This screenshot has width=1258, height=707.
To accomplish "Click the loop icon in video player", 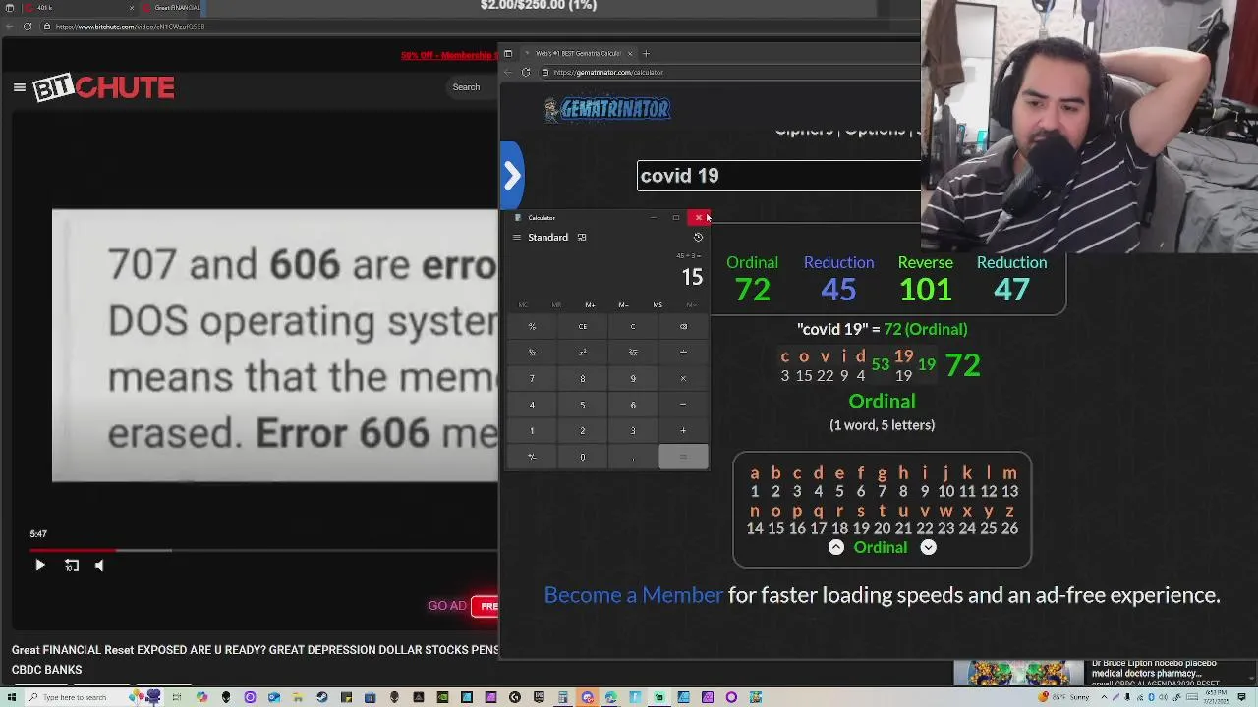I will [x=72, y=565].
